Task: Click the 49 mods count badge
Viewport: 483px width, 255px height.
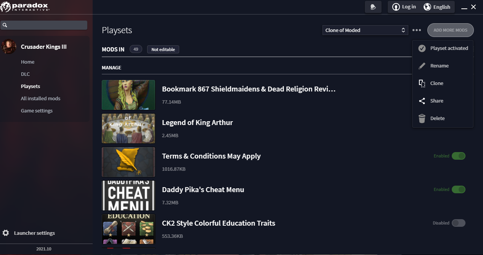Action: 136,49
